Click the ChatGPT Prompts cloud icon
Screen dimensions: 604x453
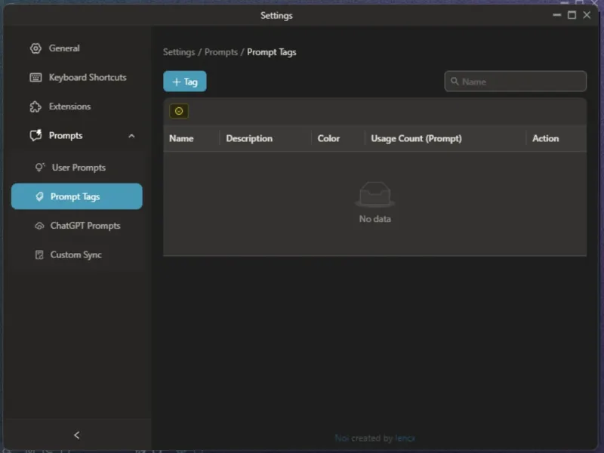[x=39, y=226]
